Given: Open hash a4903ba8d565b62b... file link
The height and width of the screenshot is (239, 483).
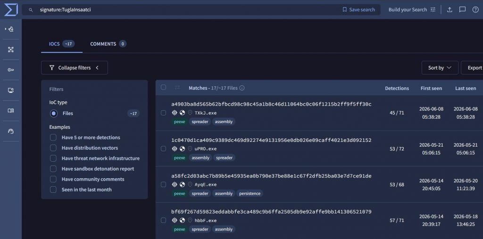Looking at the screenshot, I should (271, 104).
